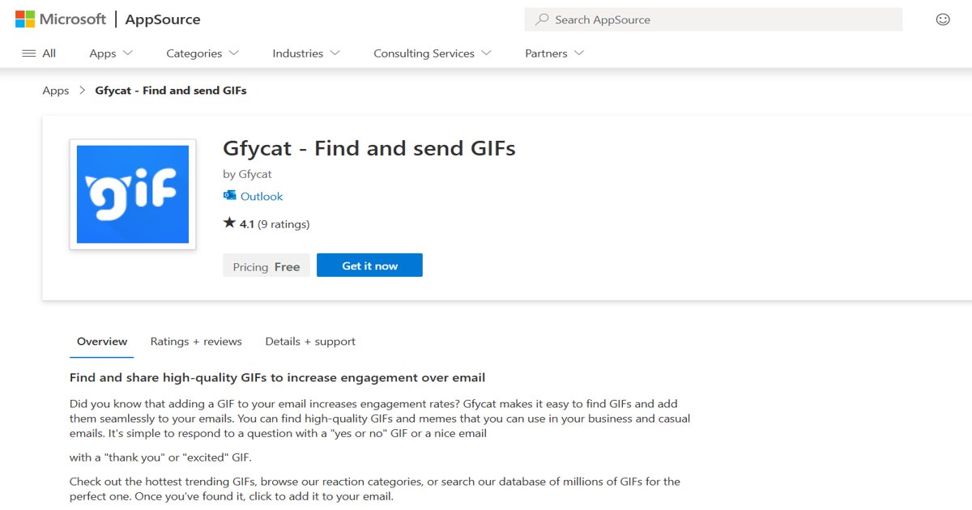Screen dimensions: 972x510
Task: Click the Get it now button
Action: click(x=369, y=266)
